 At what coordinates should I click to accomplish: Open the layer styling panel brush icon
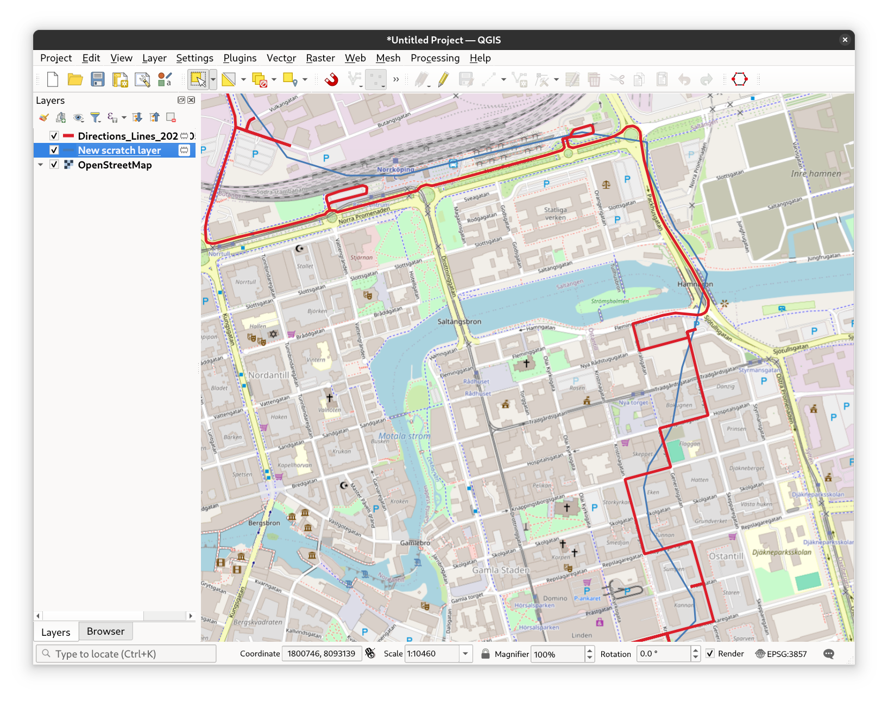44,117
